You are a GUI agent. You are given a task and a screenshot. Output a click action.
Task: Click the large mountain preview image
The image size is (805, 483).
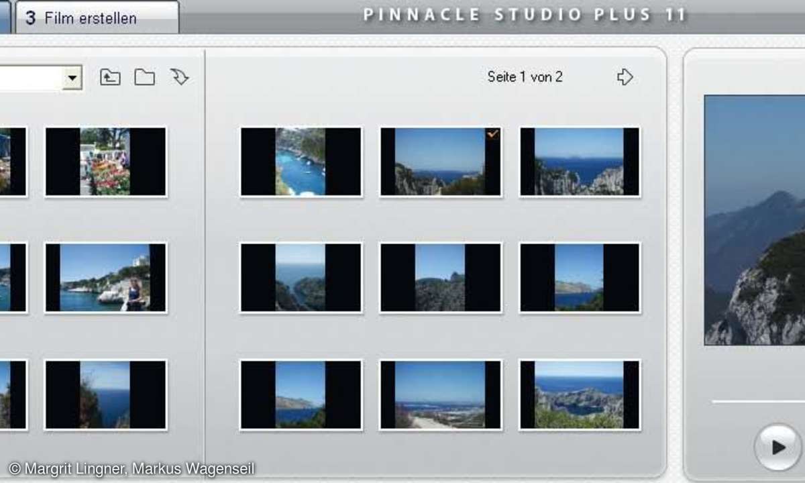point(755,220)
